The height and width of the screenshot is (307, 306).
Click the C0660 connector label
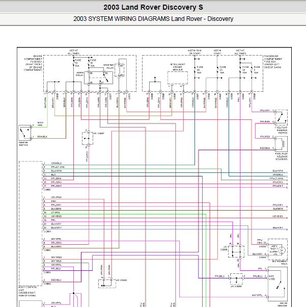click(47, 190)
